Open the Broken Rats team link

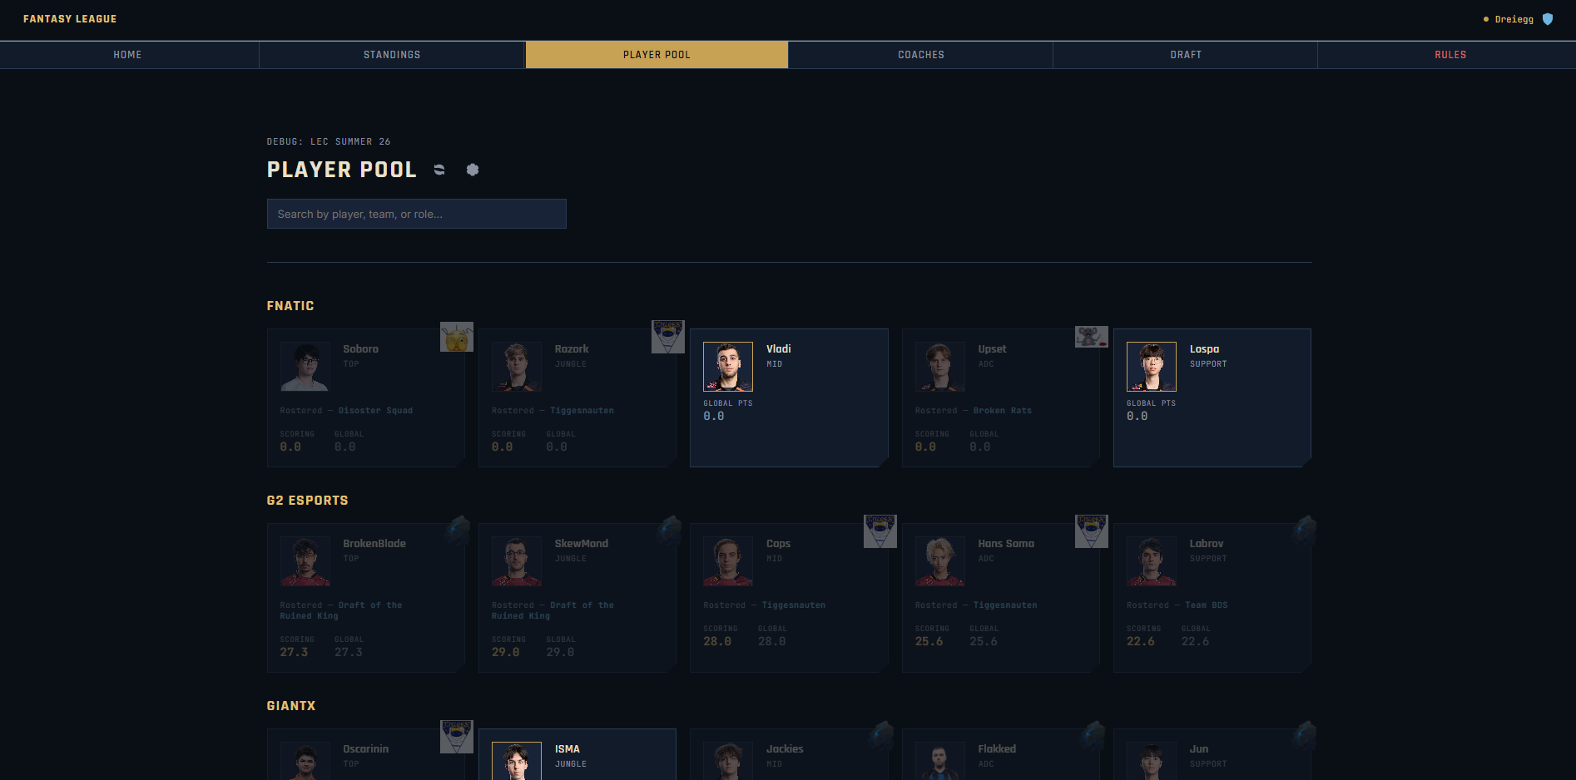pos(1002,411)
